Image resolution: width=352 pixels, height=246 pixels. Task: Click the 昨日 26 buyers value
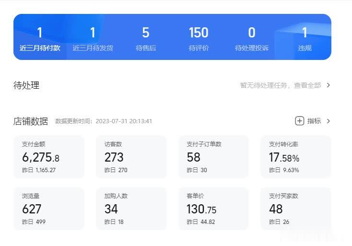point(279,222)
